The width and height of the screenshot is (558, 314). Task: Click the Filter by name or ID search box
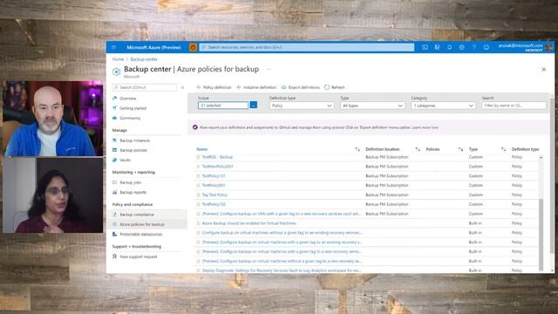pos(514,106)
